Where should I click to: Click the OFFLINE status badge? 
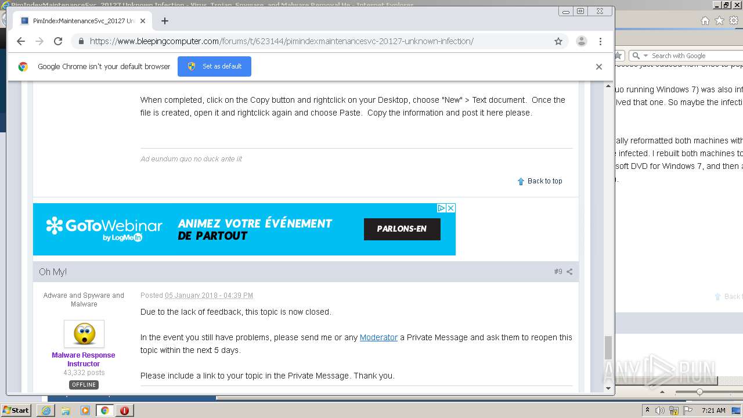84,385
